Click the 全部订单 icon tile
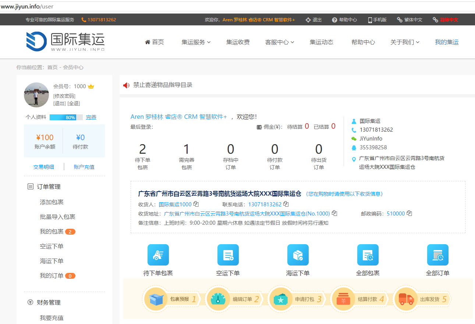The height and width of the screenshot is (324, 475). 437,255
